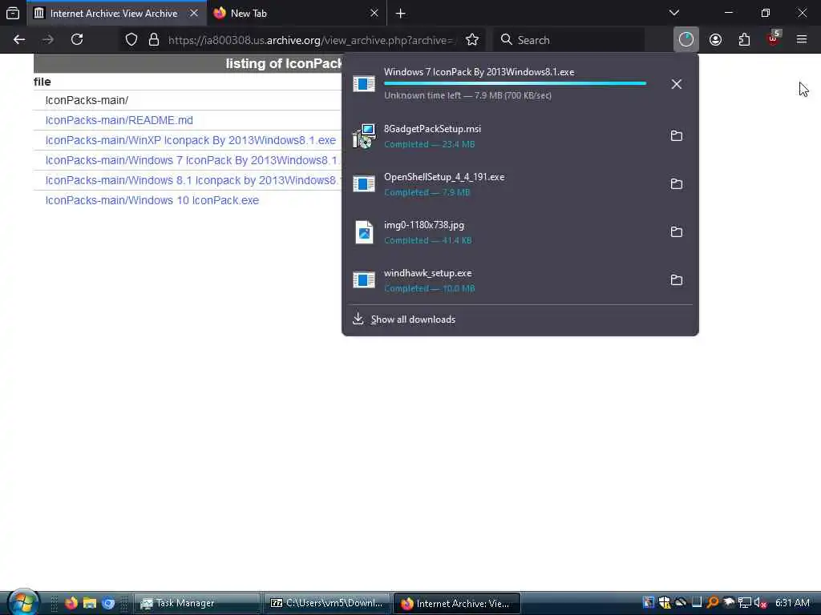This screenshot has width=821, height=615.
Task: Open a new tab with plus button
Action: [x=401, y=13]
